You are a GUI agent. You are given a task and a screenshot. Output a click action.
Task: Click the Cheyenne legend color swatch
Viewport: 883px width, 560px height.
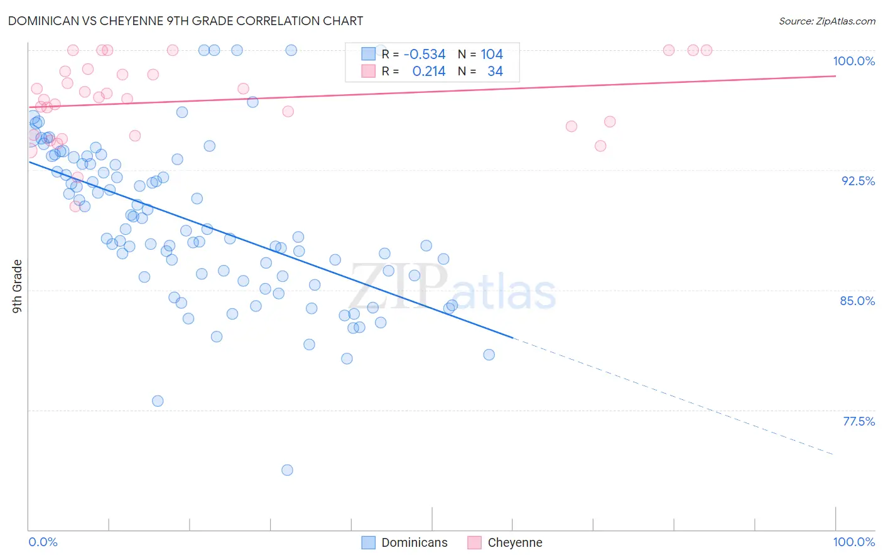pyautogui.click(x=475, y=542)
